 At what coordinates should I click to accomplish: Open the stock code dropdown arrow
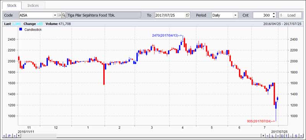(55, 15)
